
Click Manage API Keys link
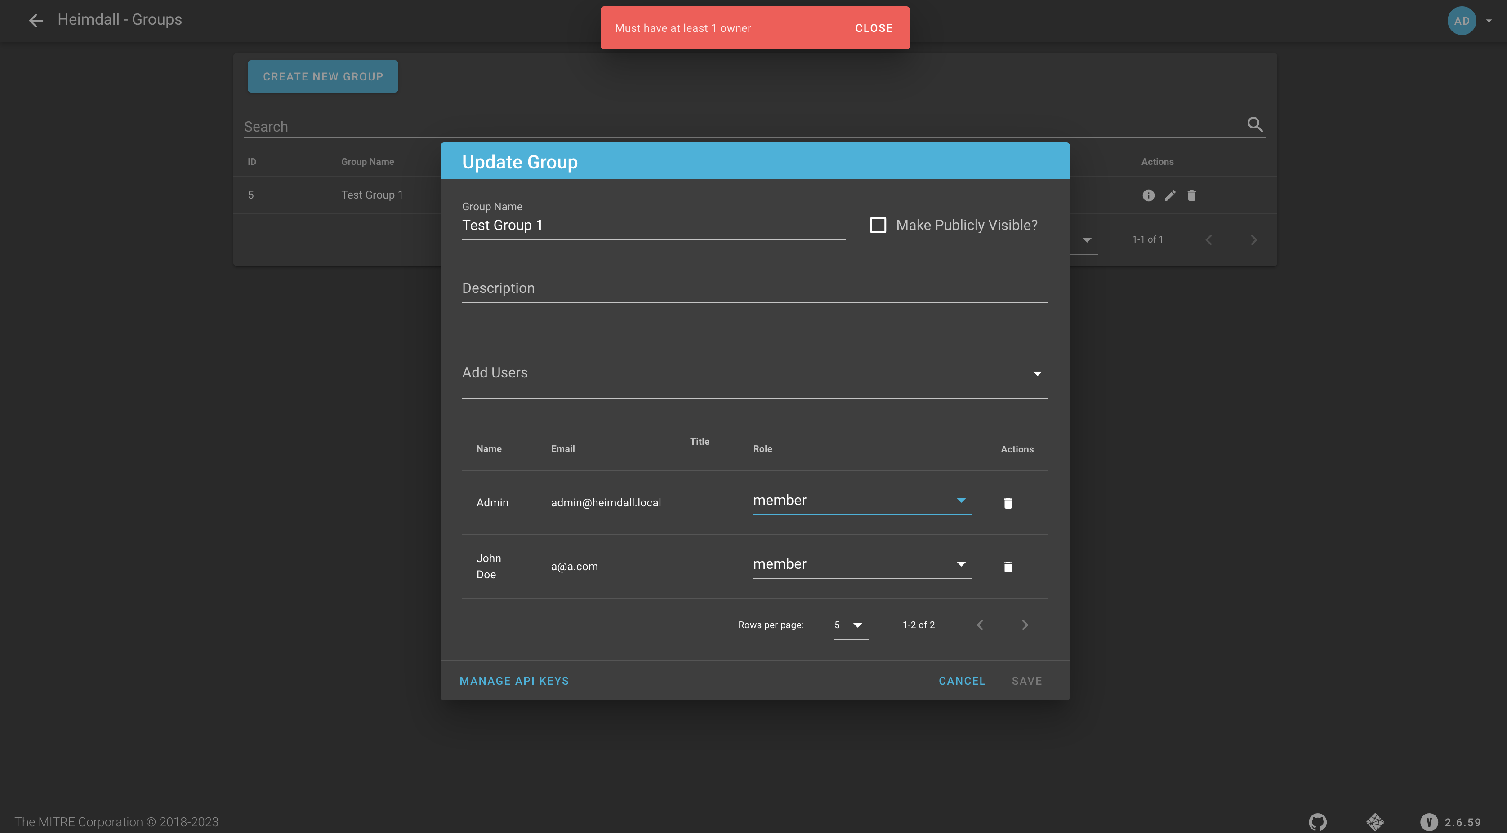tap(513, 680)
